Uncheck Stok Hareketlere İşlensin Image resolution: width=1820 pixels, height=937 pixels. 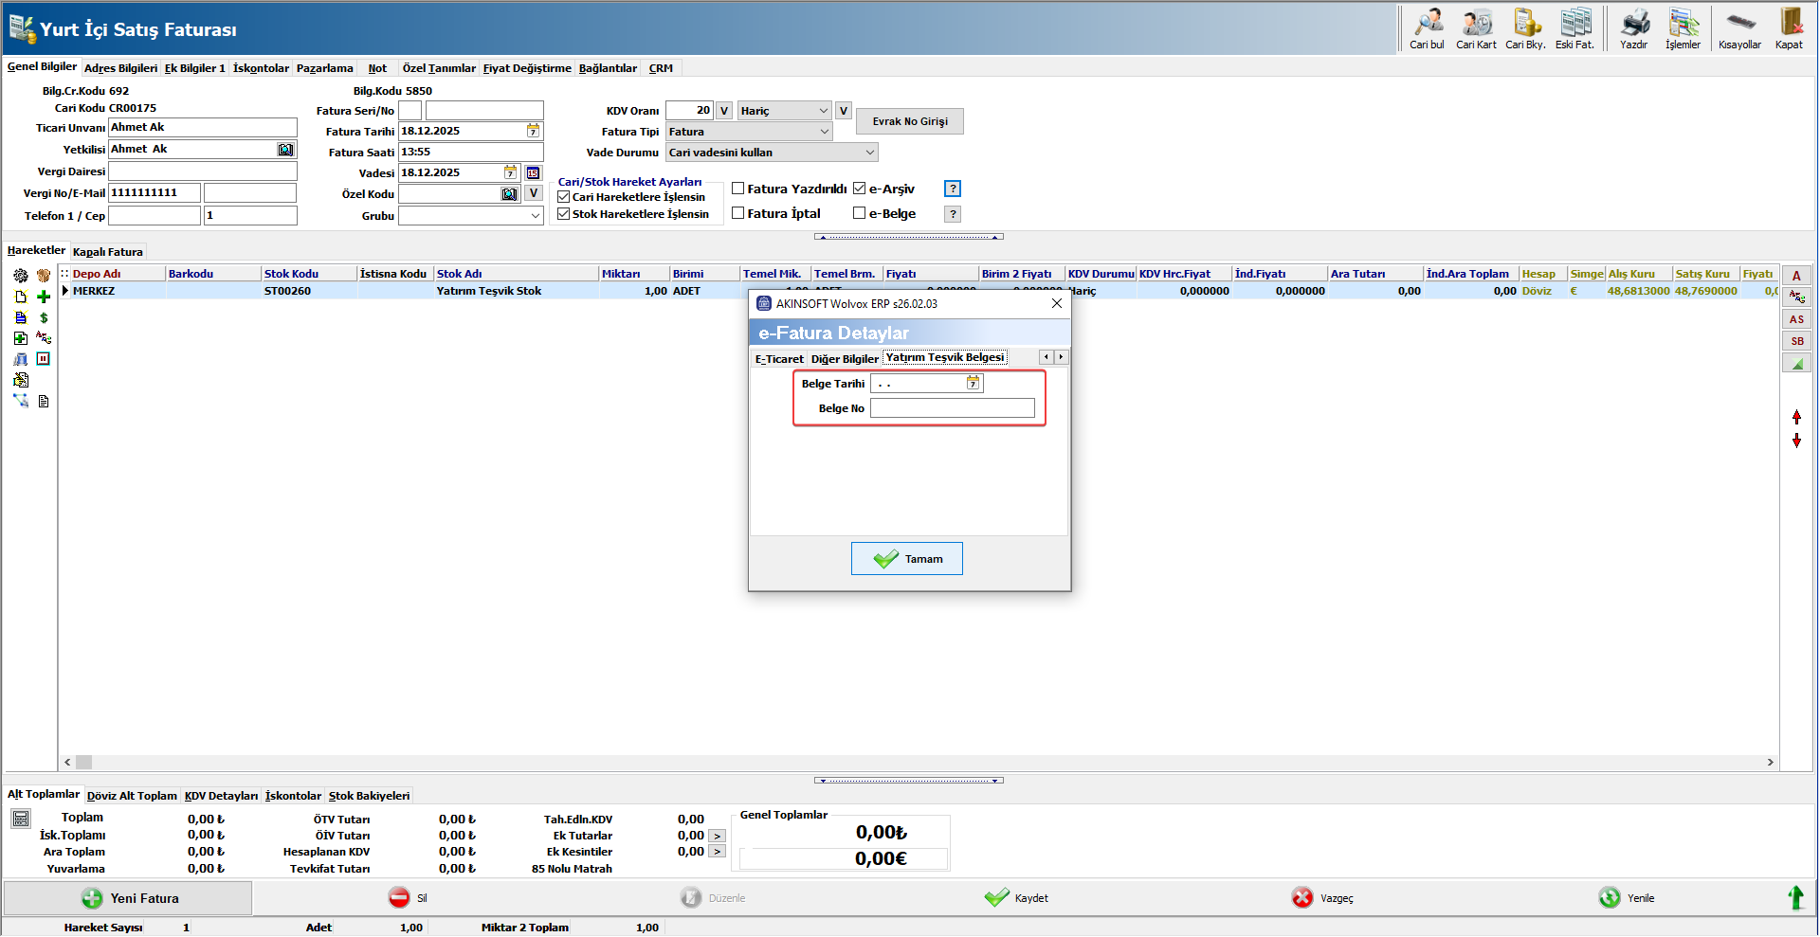click(564, 214)
